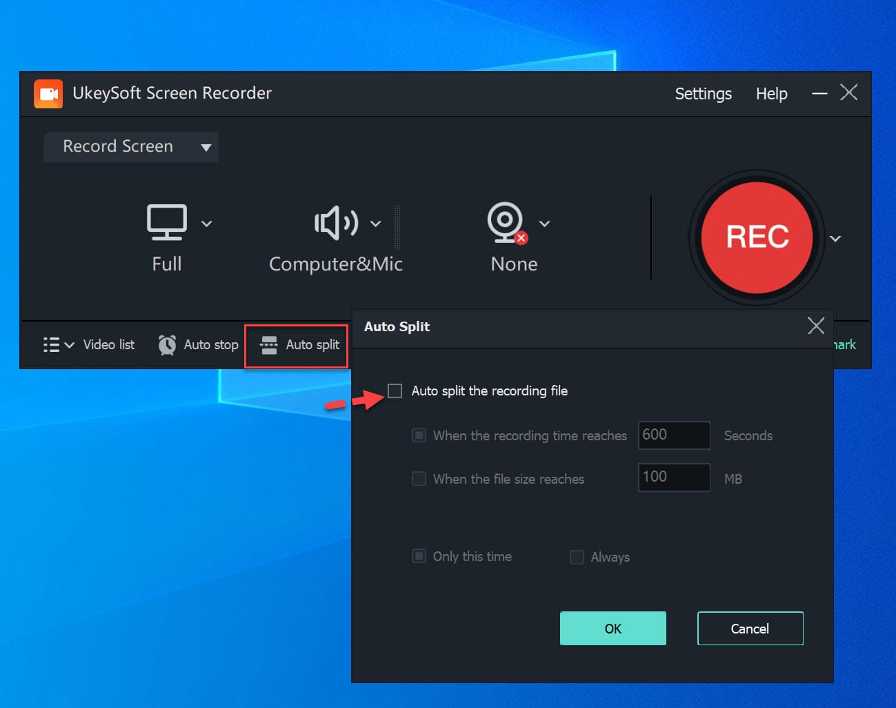Viewport: 896px width, 708px height.
Task: Click the Auto stop label
Action: point(211,344)
